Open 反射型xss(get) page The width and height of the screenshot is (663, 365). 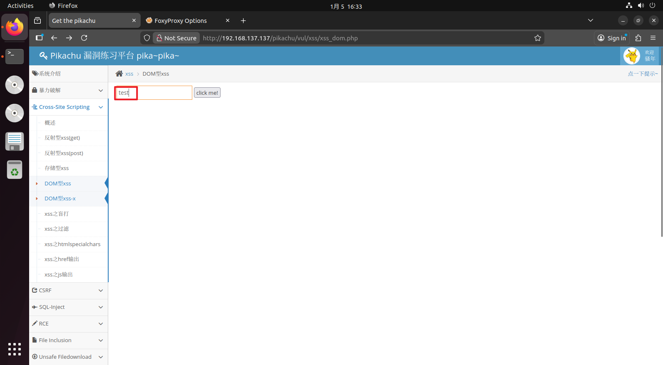tap(62, 138)
